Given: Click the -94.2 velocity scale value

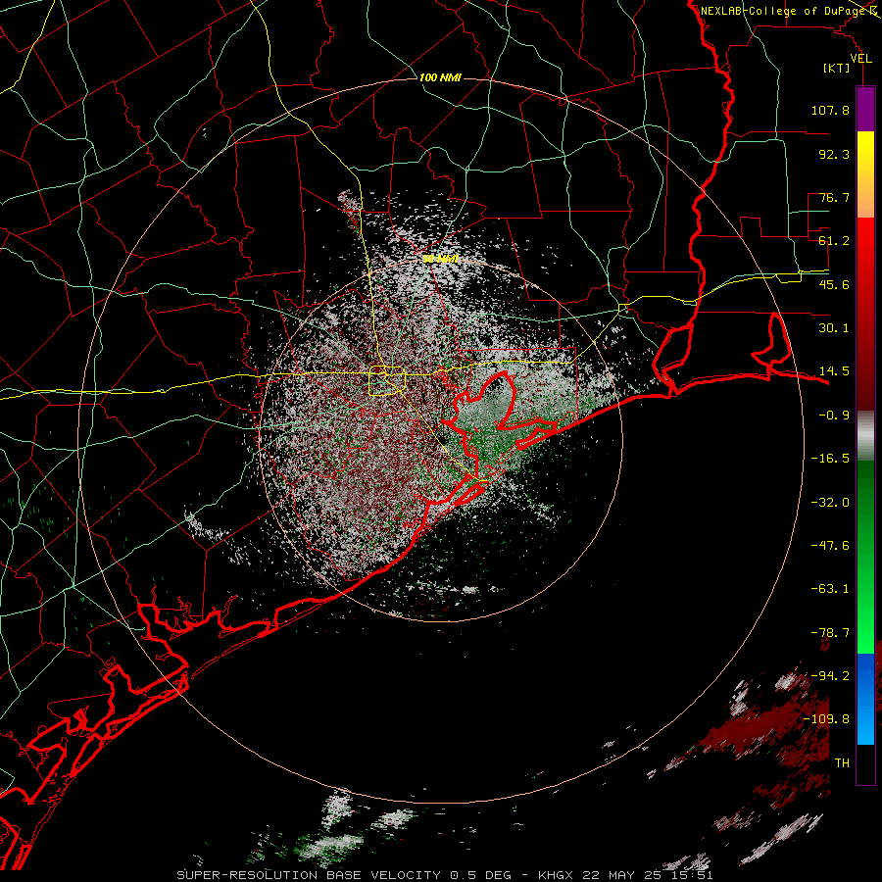Looking at the screenshot, I should pos(830,675).
